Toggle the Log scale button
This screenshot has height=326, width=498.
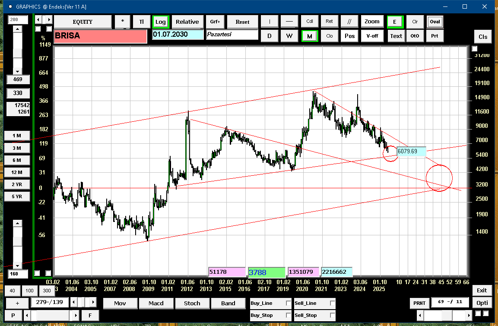pyautogui.click(x=160, y=22)
